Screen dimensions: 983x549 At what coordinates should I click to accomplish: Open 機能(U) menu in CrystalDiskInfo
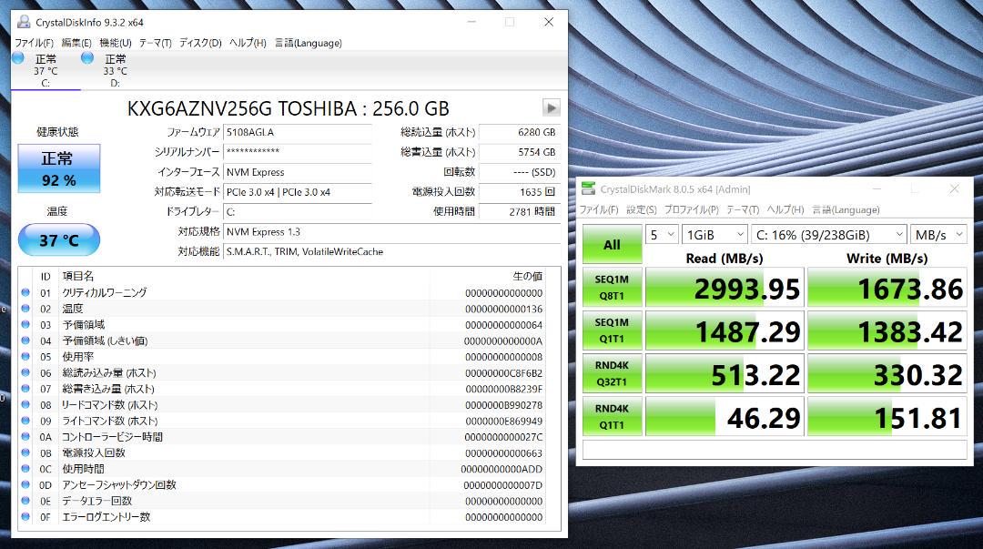pos(116,43)
